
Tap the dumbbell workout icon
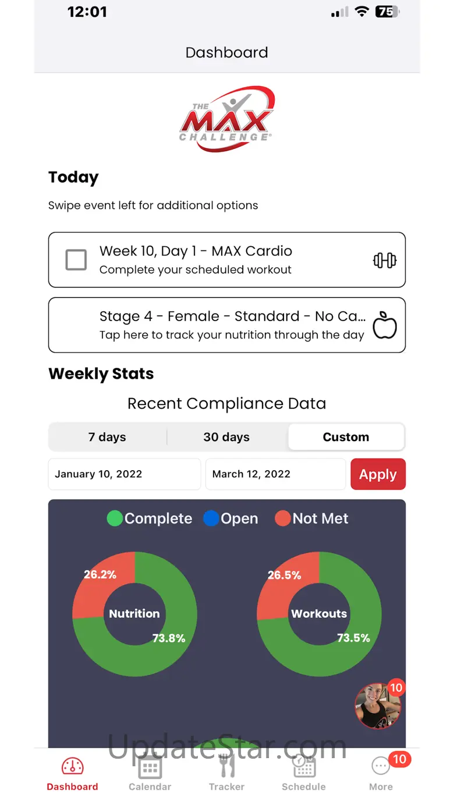click(x=384, y=260)
